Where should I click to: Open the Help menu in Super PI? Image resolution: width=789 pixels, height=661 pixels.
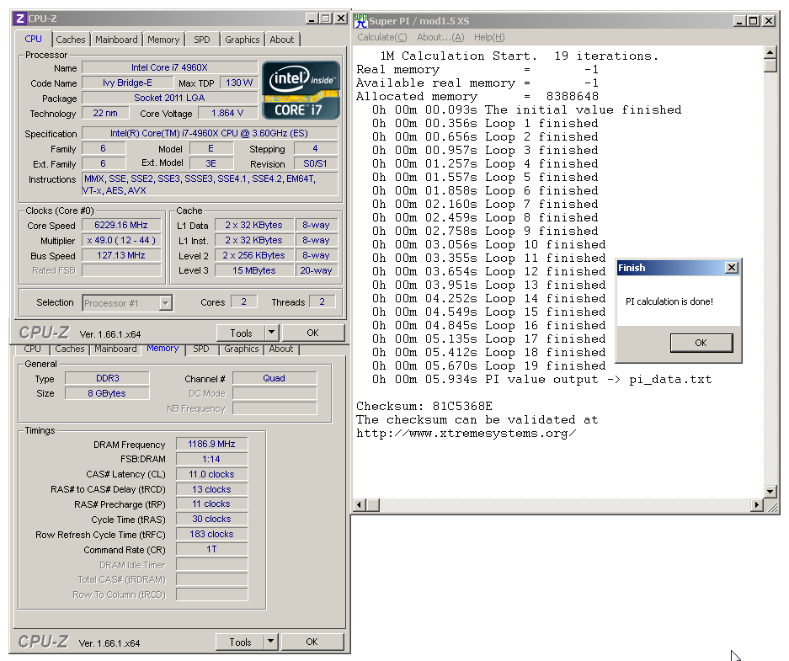point(489,37)
